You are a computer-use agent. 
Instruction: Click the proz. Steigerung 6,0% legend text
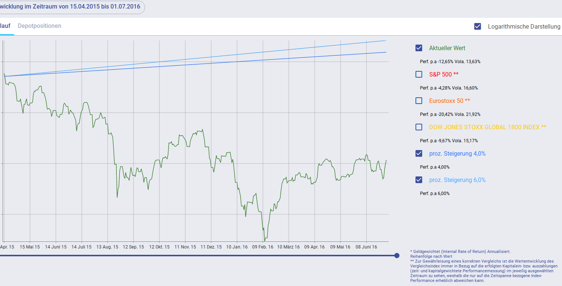click(457, 180)
